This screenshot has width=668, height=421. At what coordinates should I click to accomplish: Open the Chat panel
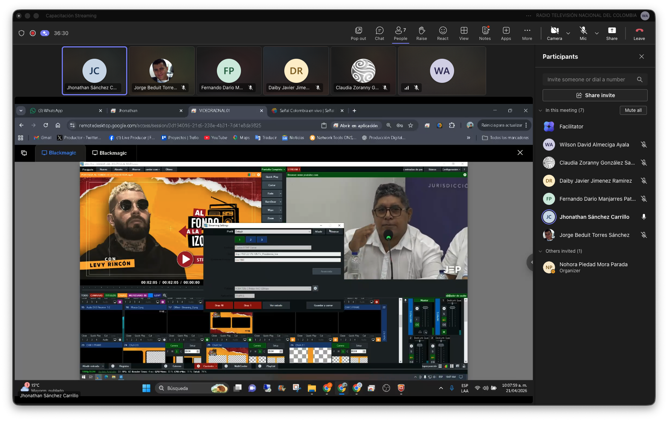(379, 33)
